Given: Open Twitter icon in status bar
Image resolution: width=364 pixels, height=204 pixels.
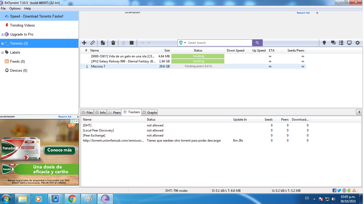Looking at the screenshot, I should tap(339, 190).
